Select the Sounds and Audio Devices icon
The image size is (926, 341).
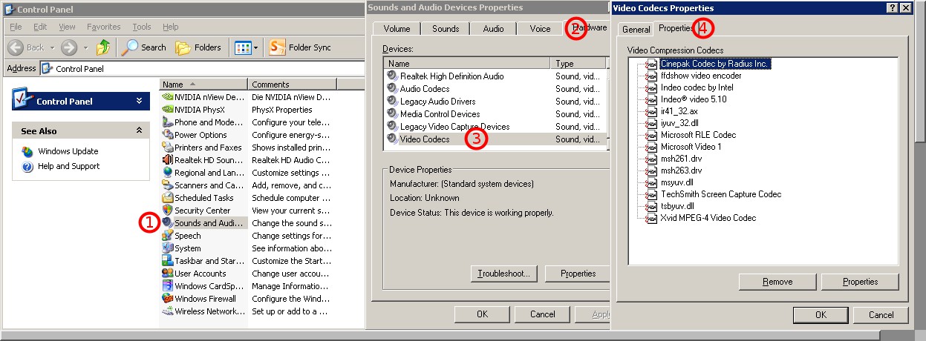point(168,223)
